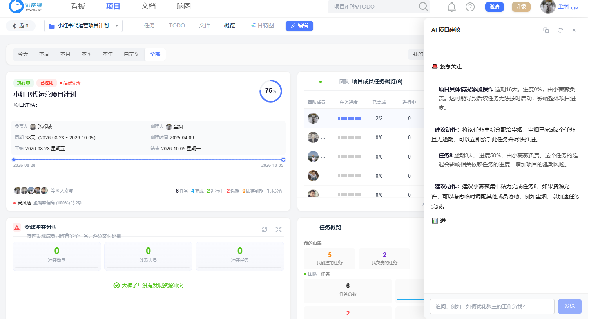Open the help question mark icon
This screenshot has width=589, height=319.
click(x=470, y=7)
